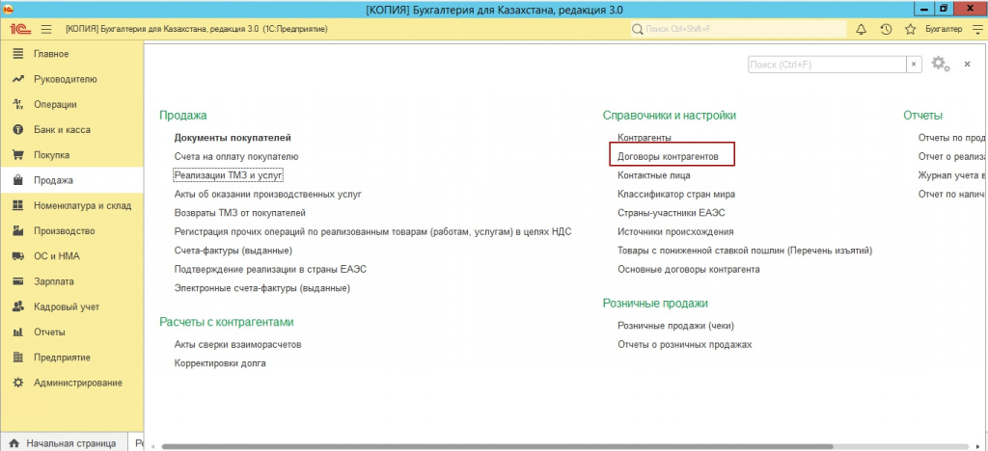Screen dimensions: 988x451
Task: Open Контрагенты directory
Action: click(x=645, y=137)
